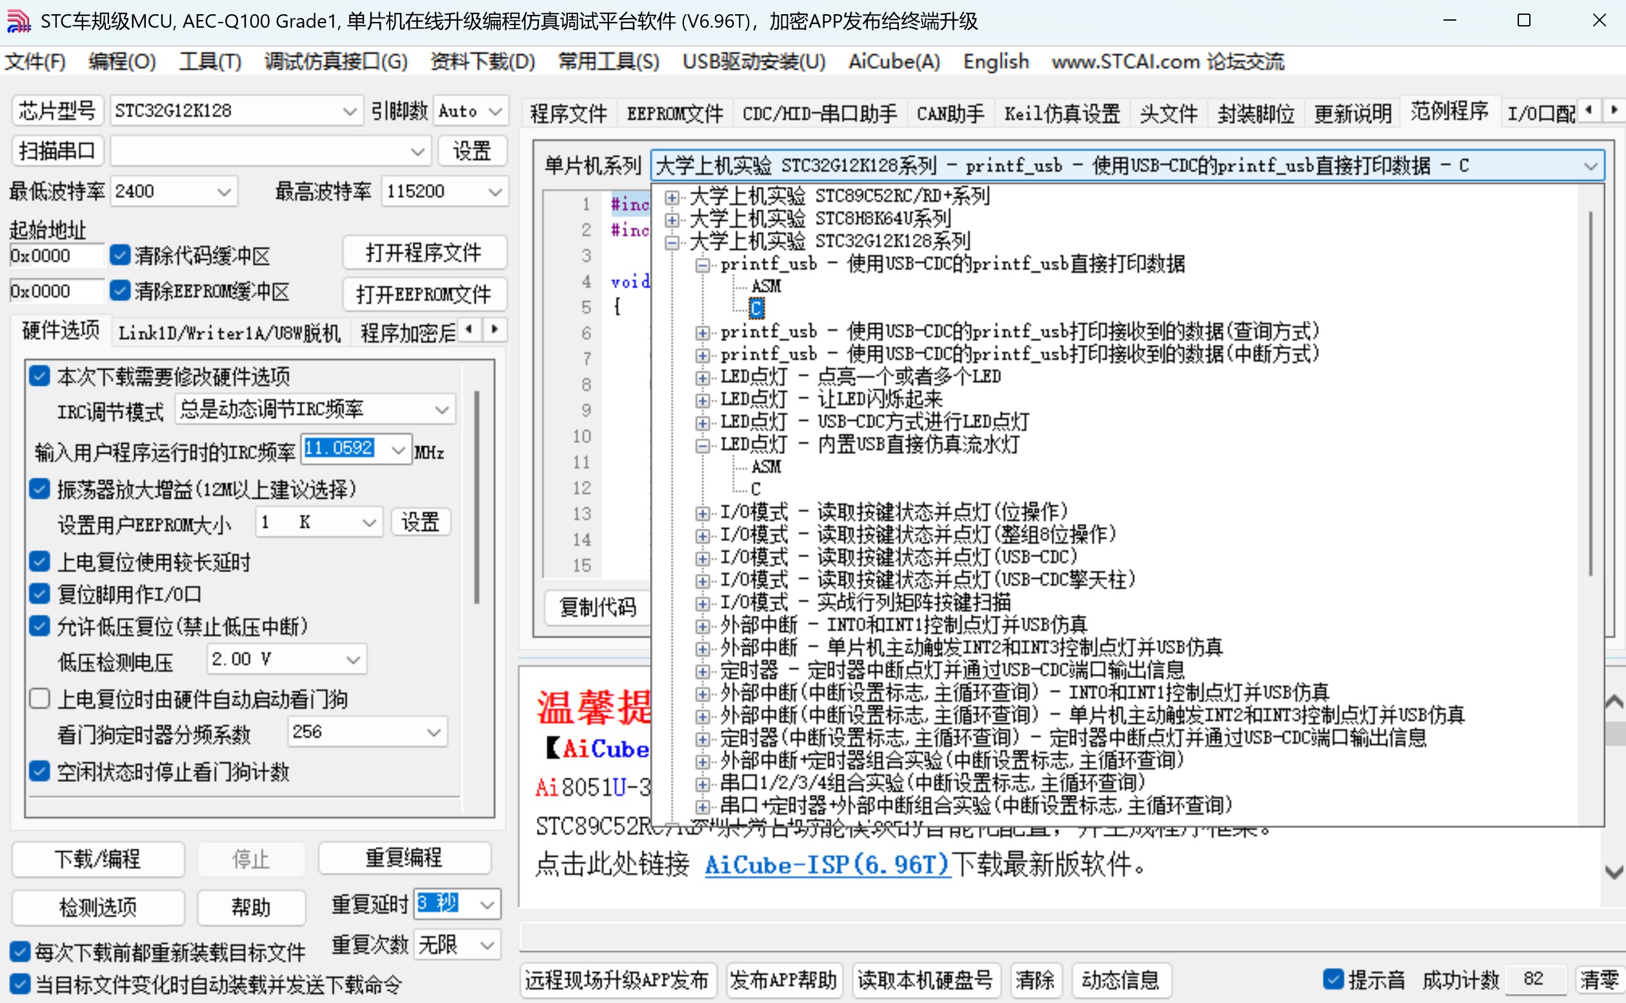Click the 下载/编程 button
Viewport: 1626px width, 1003px height.
[x=97, y=859]
